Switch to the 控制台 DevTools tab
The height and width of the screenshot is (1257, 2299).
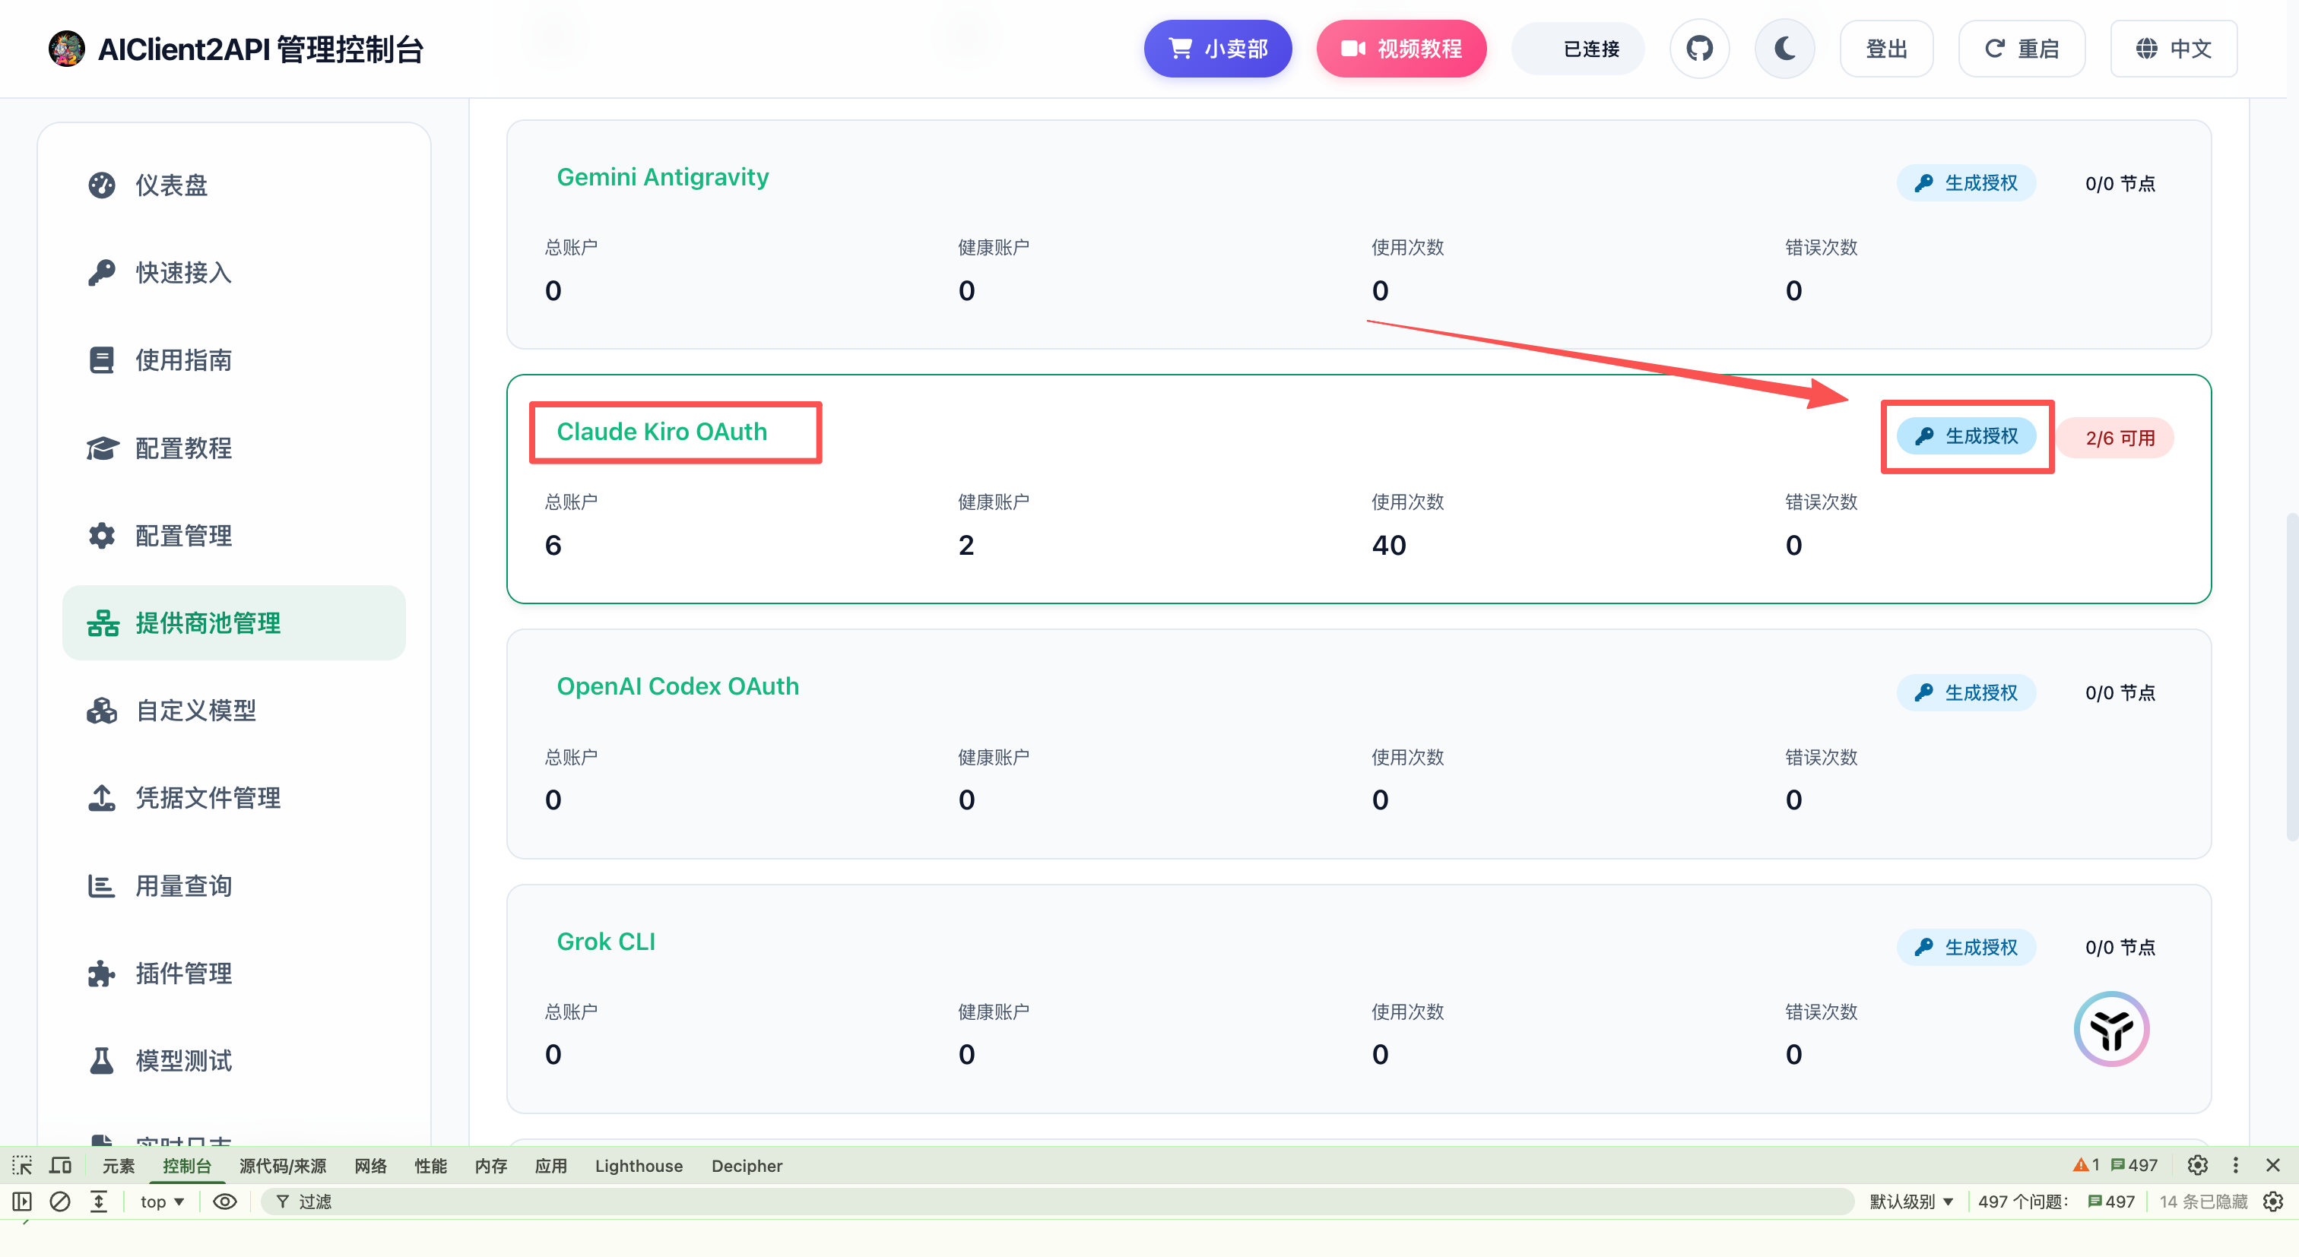pos(186,1166)
